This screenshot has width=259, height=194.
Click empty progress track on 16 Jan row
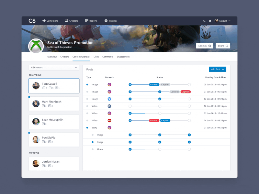pos(160,106)
